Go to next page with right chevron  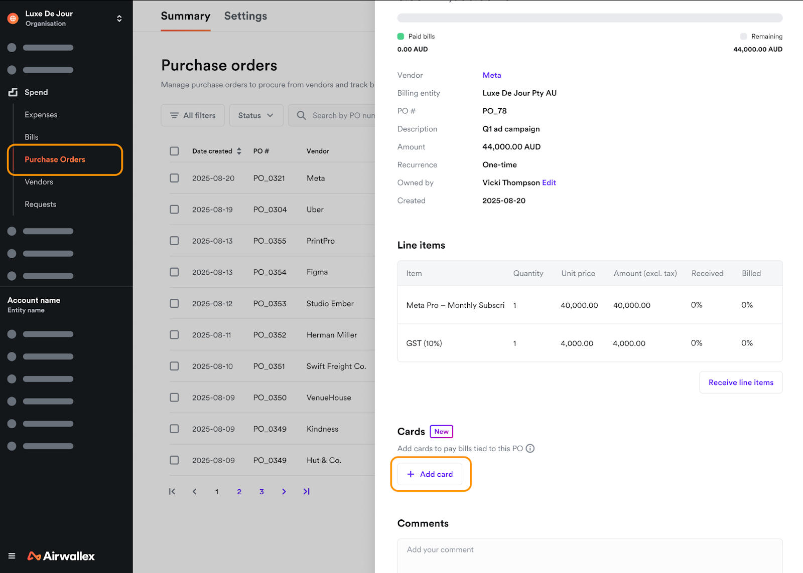[284, 492]
